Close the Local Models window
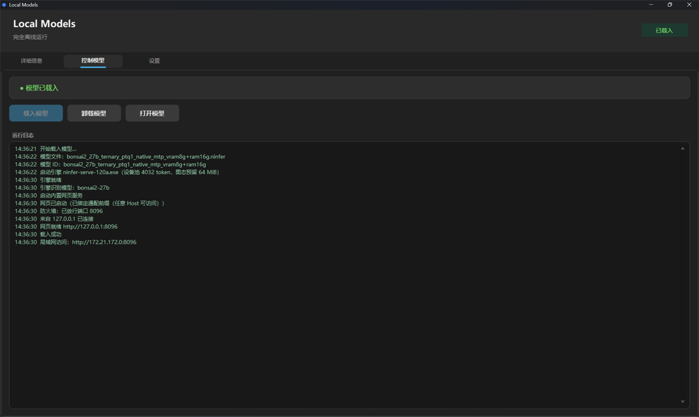 (689, 5)
